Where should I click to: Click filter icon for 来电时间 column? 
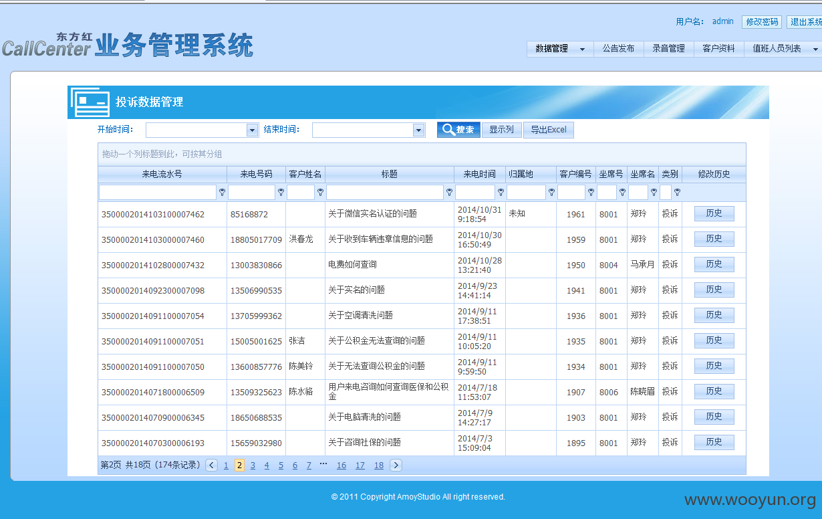point(501,193)
